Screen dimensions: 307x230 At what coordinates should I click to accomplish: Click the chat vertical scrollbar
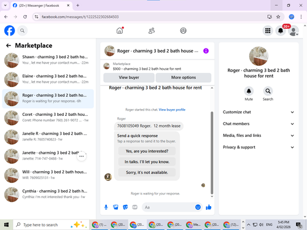(212, 153)
